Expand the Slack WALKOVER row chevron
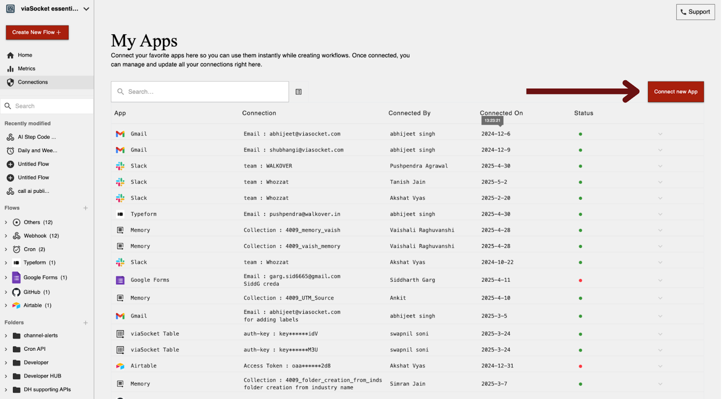Viewport: 722px width, 399px height. pos(660,166)
